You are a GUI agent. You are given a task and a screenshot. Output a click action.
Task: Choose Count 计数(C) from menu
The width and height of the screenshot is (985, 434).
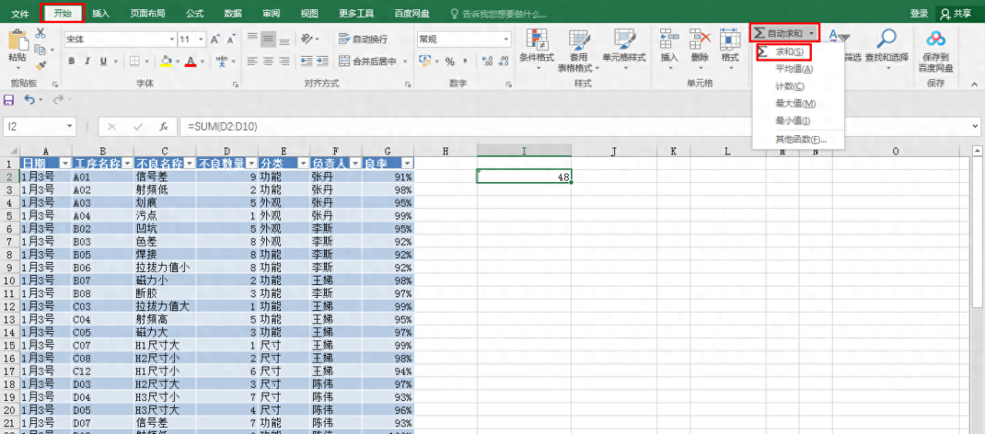click(x=790, y=86)
